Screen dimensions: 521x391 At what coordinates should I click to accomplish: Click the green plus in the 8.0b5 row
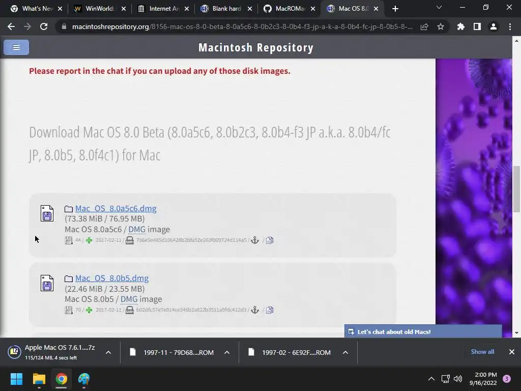89,310
